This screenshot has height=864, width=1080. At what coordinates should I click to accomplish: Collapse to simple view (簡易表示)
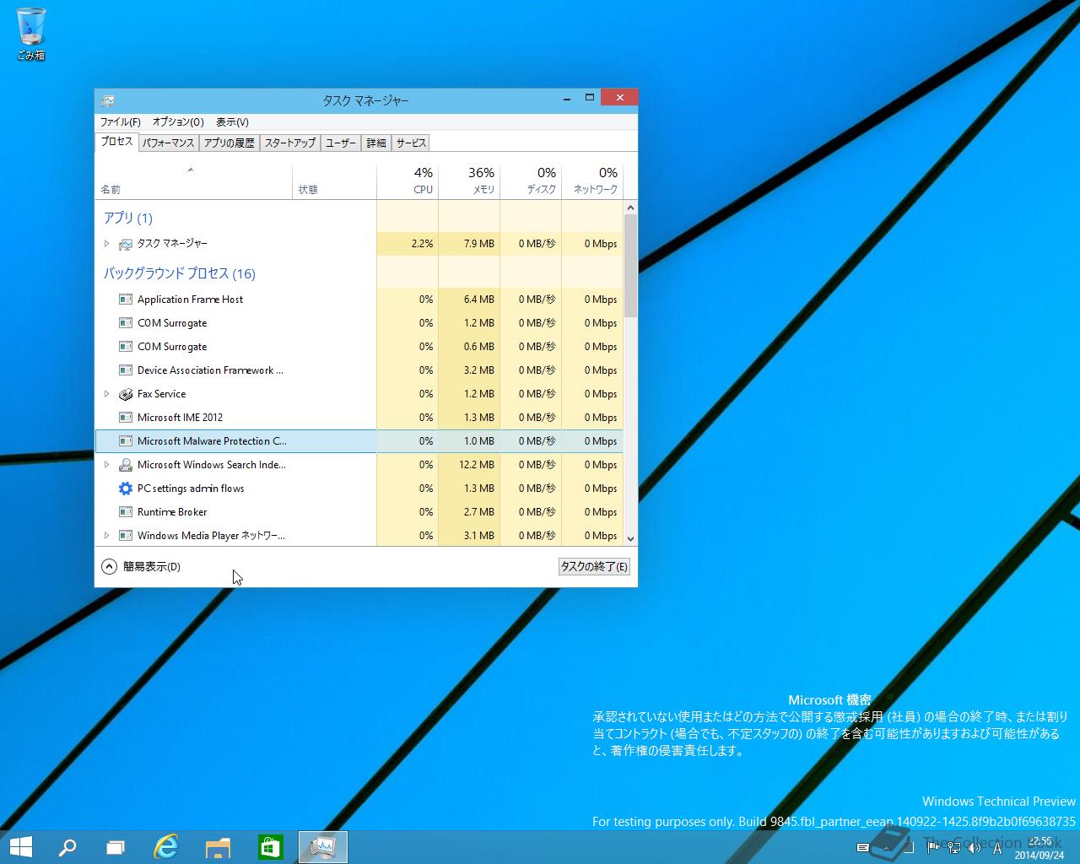[141, 567]
